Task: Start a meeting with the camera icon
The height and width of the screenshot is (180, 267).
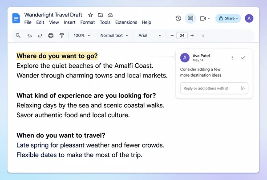Action: pyautogui.click(x=202, y=18)
